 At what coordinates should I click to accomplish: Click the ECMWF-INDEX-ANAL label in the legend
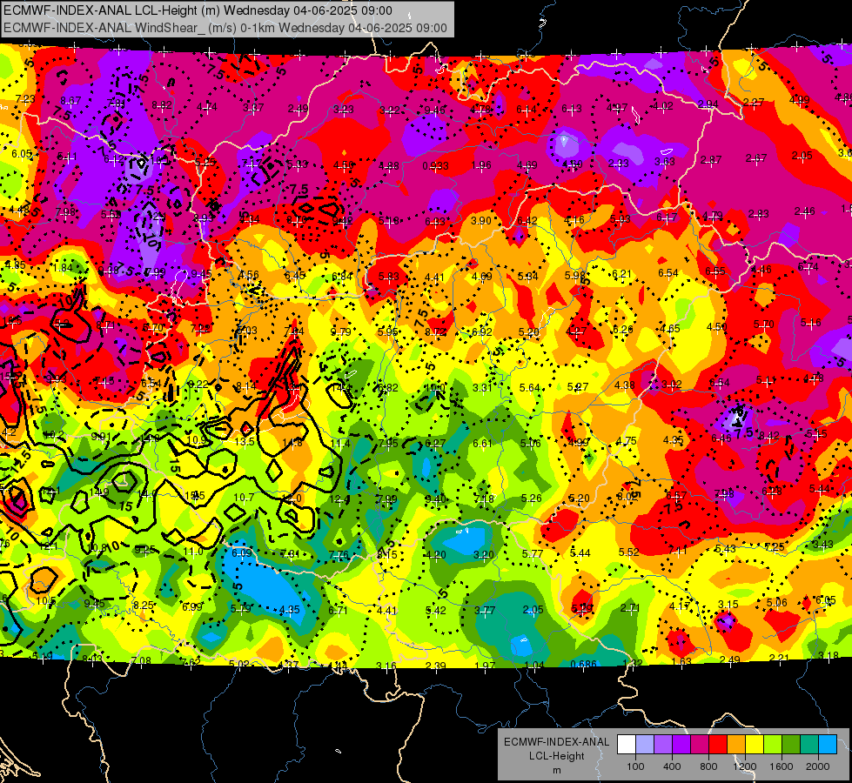coord(556,742)
